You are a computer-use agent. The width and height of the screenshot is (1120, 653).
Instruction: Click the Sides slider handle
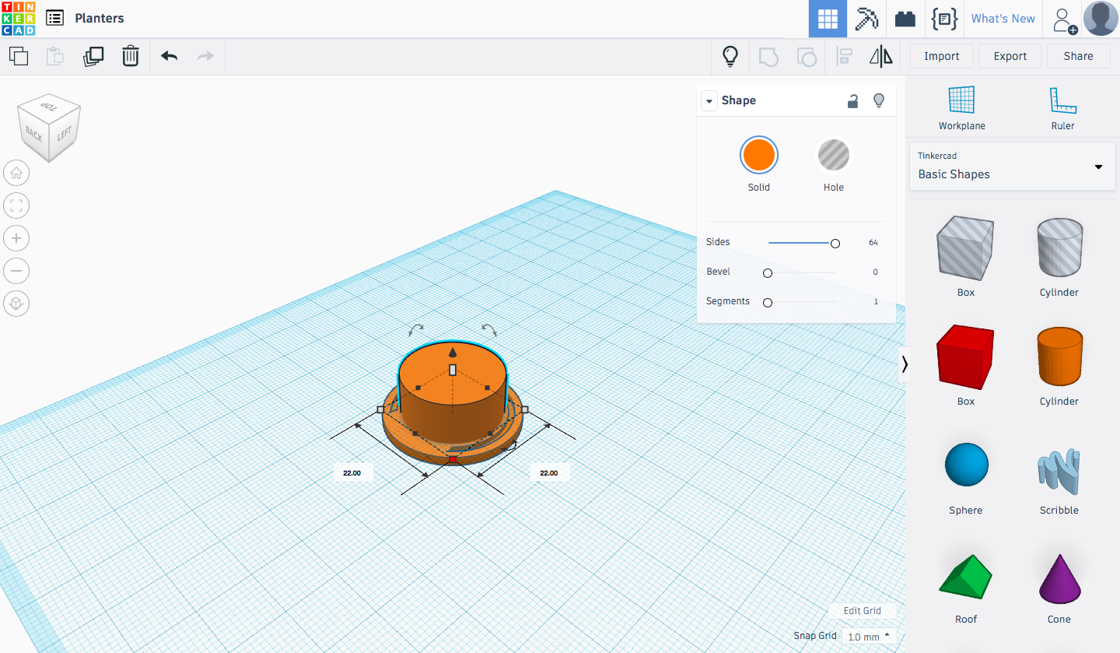835,244
